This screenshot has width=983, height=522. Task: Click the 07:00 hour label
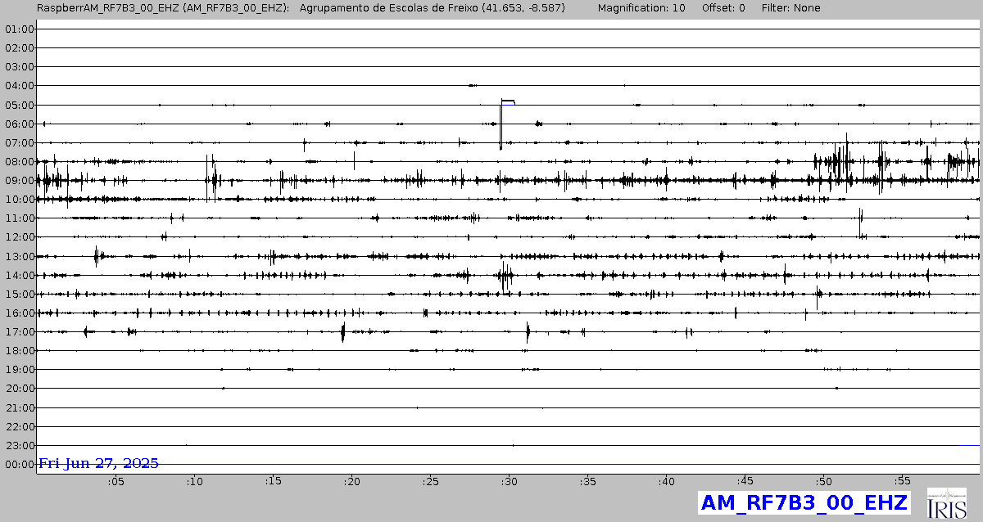[x=19, y=143]
